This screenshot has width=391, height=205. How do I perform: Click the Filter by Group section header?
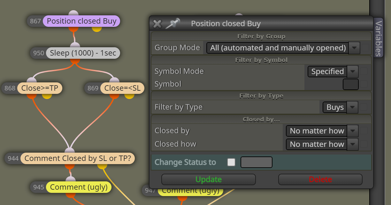pyautogui.click(x=261, y=36)
